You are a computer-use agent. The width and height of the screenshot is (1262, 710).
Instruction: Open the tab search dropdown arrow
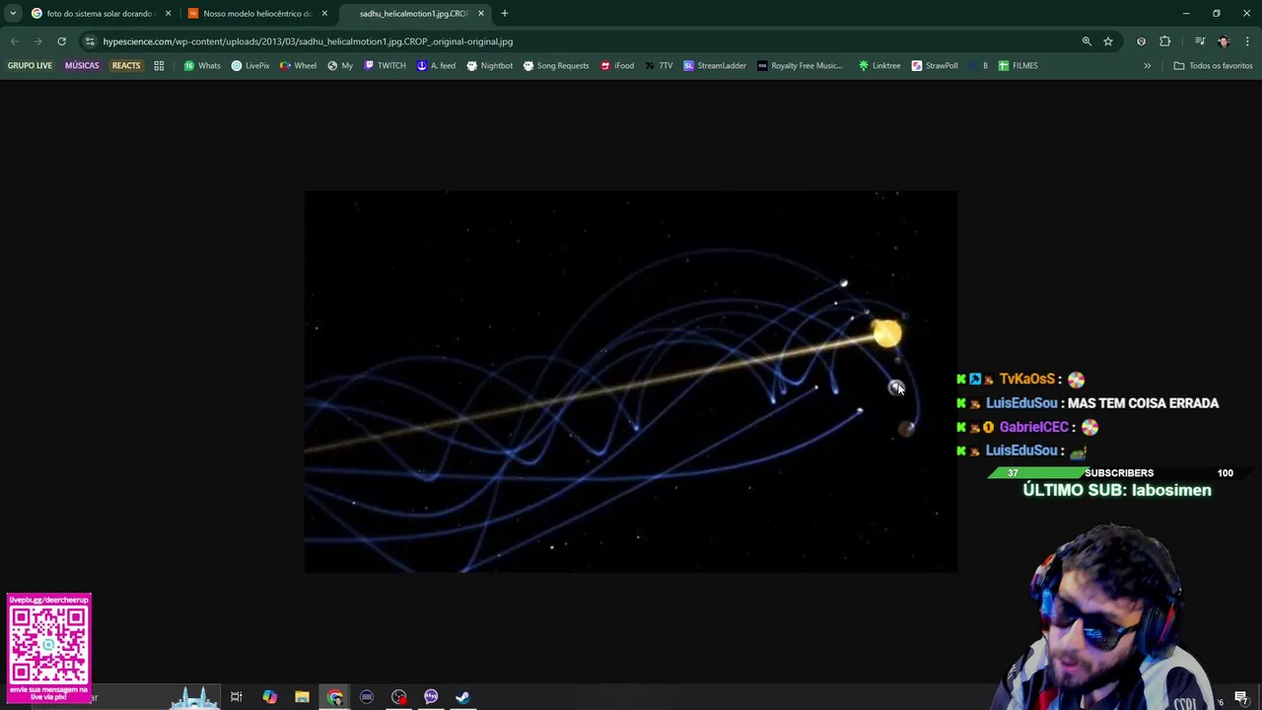click(13, 14)
